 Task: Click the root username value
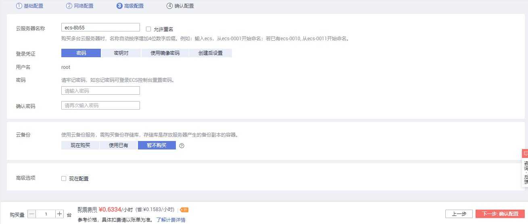coord(66,67)
